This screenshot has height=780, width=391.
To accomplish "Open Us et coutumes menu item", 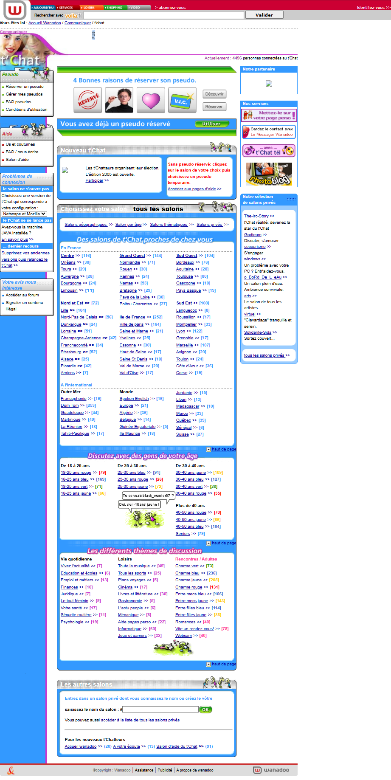I will pos(20,144).
